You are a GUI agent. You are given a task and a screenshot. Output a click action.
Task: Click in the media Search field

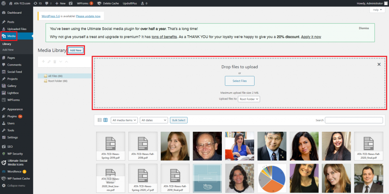pos(354,120)
